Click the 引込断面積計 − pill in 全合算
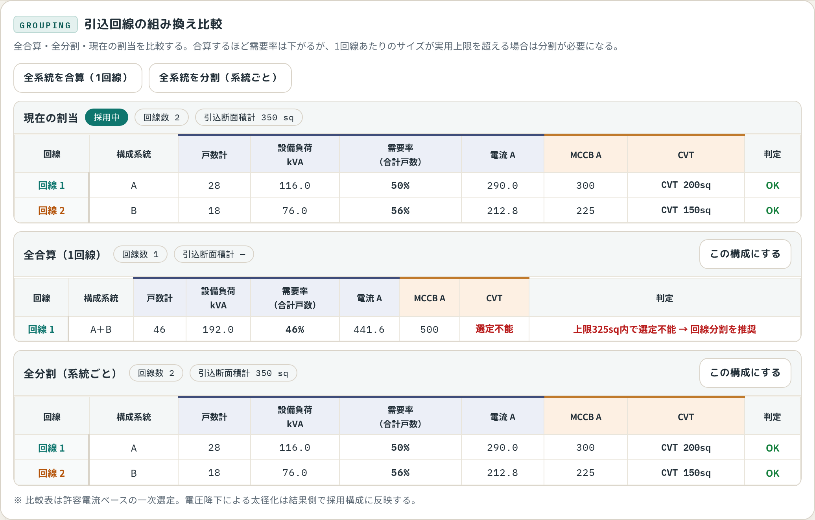 pos(214,254)
